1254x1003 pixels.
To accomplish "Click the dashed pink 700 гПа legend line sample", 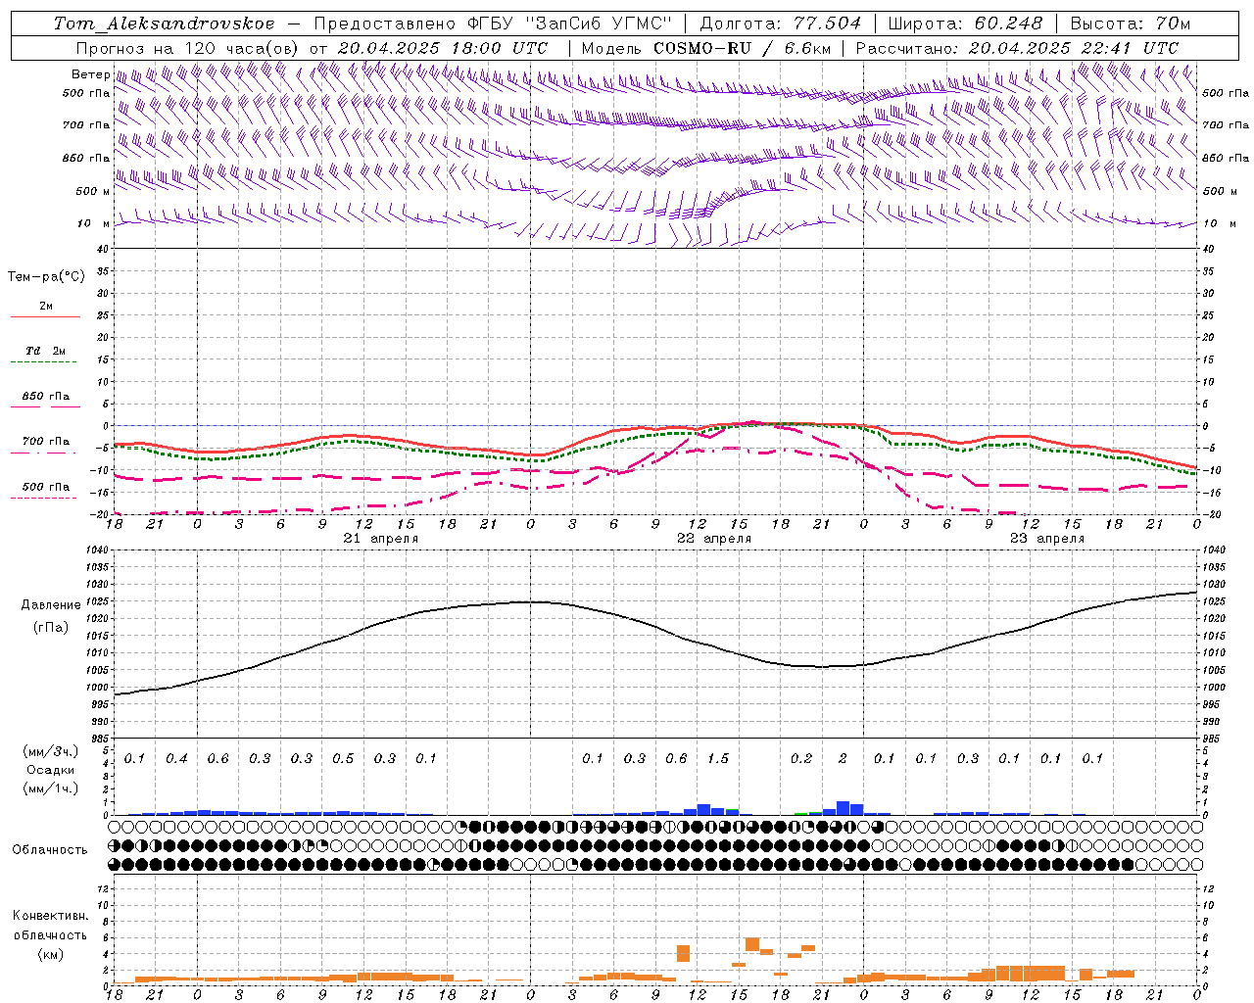I will click(43, 453).
